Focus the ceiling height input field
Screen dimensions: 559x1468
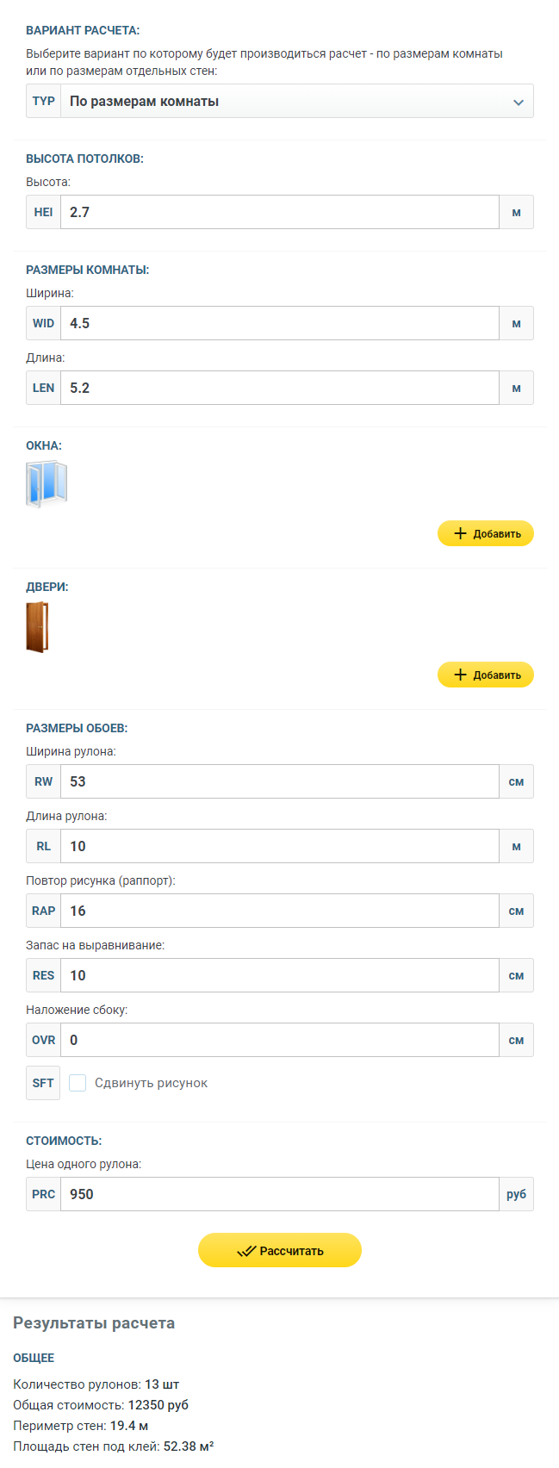279,212
